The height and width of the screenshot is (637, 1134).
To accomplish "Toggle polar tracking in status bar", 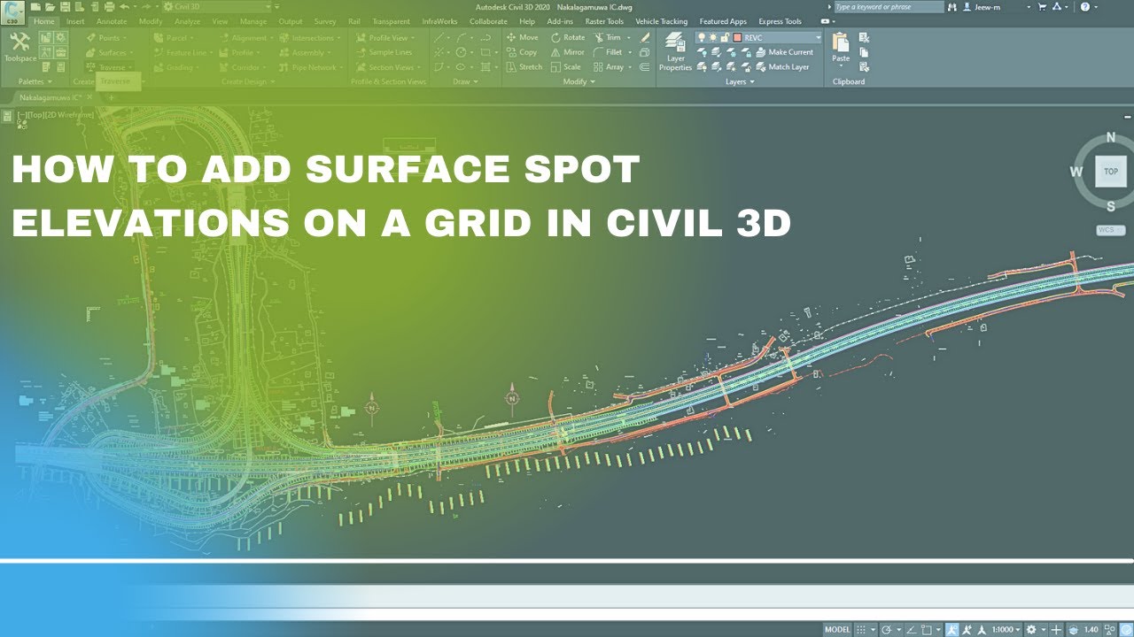I will pyautogui.click(x=885, y=630).
